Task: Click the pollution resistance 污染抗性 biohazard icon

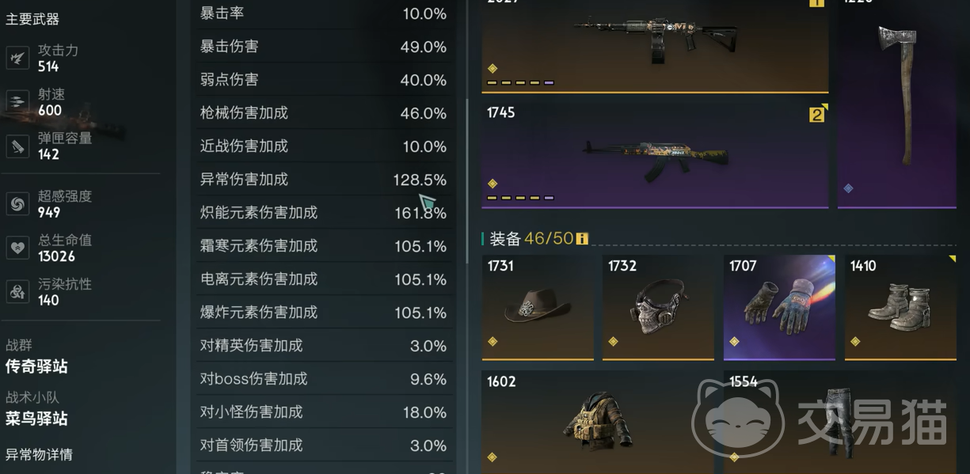Action: tap(17, 292)
